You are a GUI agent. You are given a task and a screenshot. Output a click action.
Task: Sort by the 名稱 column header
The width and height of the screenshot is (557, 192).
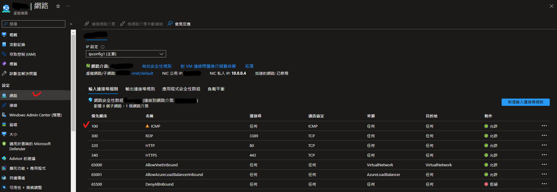149,116
